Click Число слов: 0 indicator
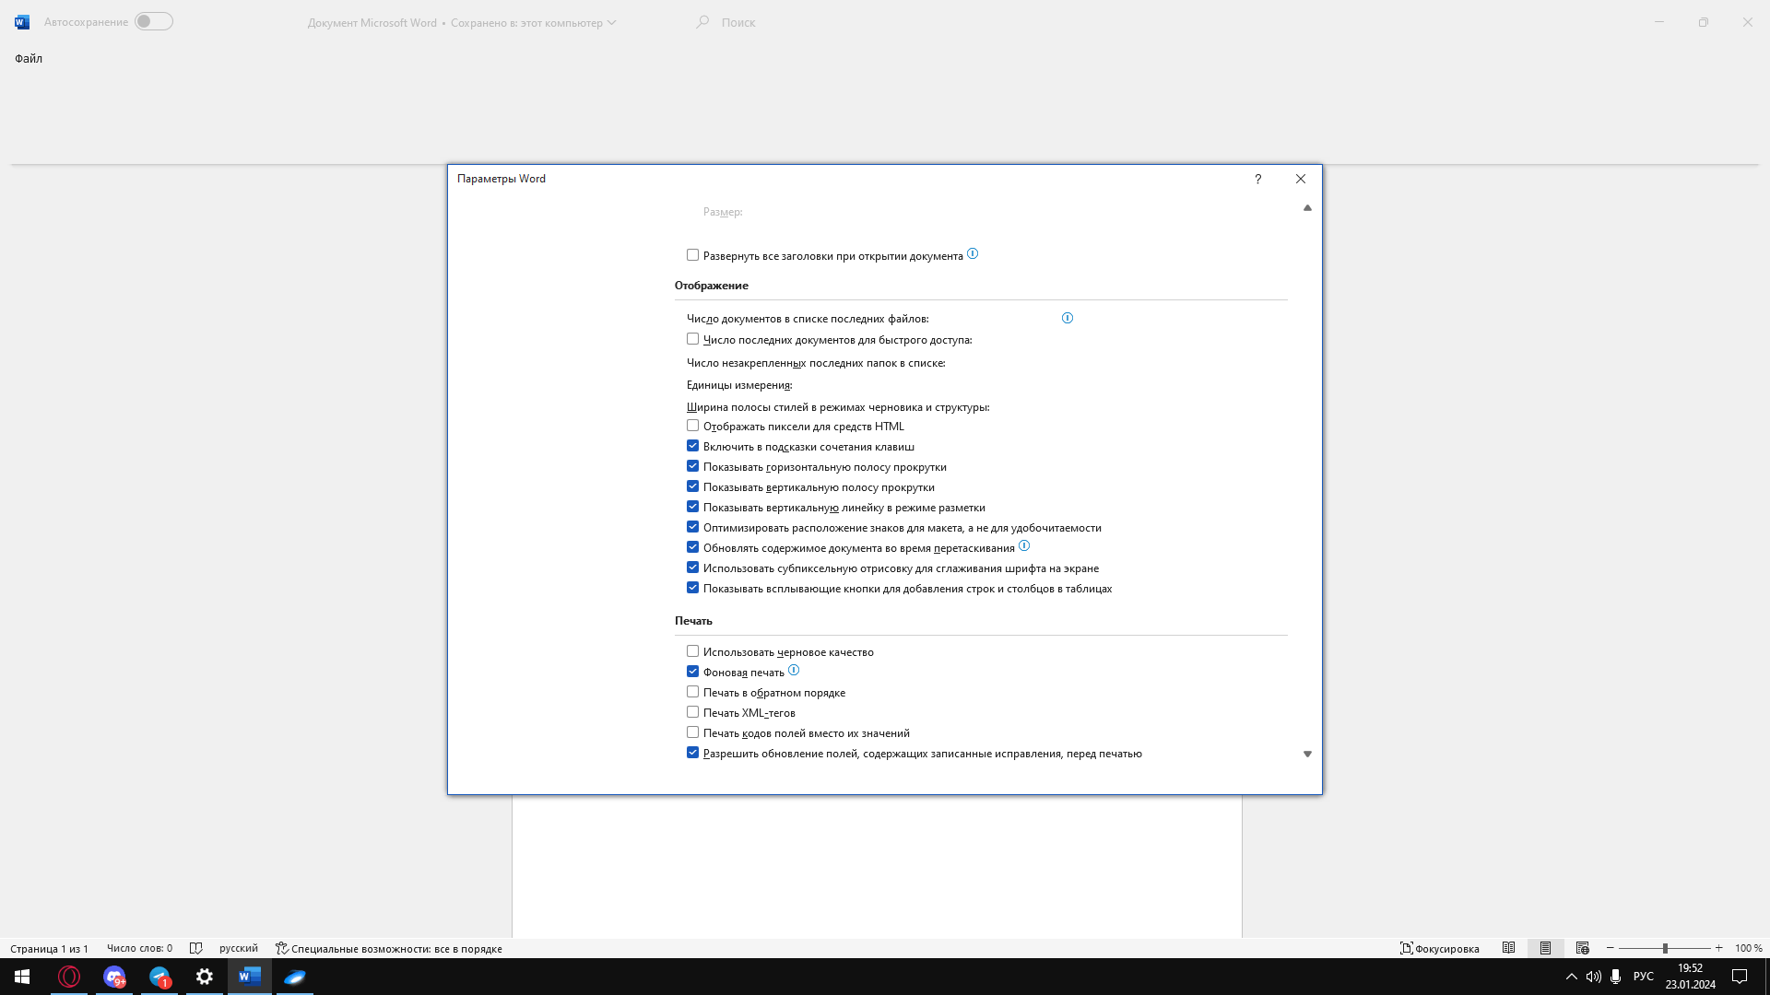 (139, 948)
